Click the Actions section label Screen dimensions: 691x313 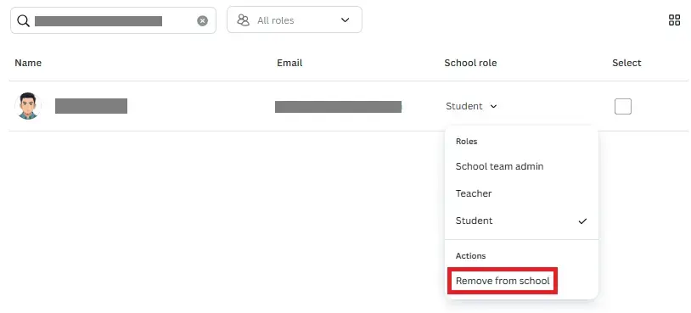click(x=470, y=256)
